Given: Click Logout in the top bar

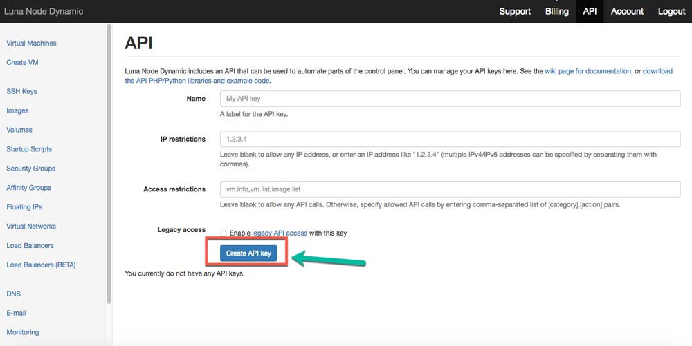Looking at the screenshot, I should [x=671, y=11].
